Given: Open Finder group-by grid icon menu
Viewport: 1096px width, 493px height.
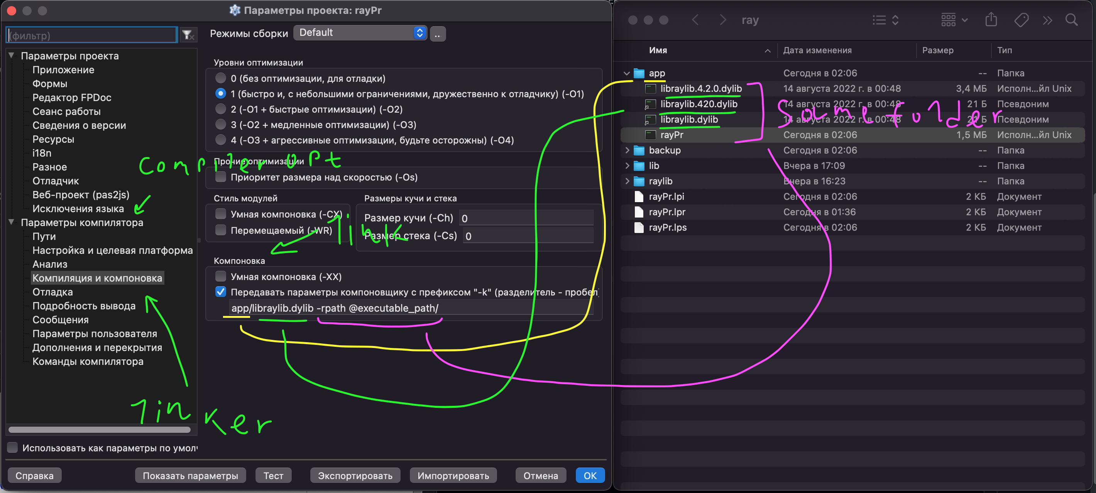Looking at the screenshot, I should pyautogui.click(x=954, y=20).
